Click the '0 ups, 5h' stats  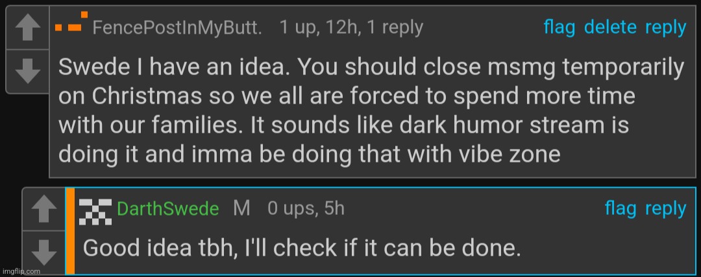coord(306,208)
